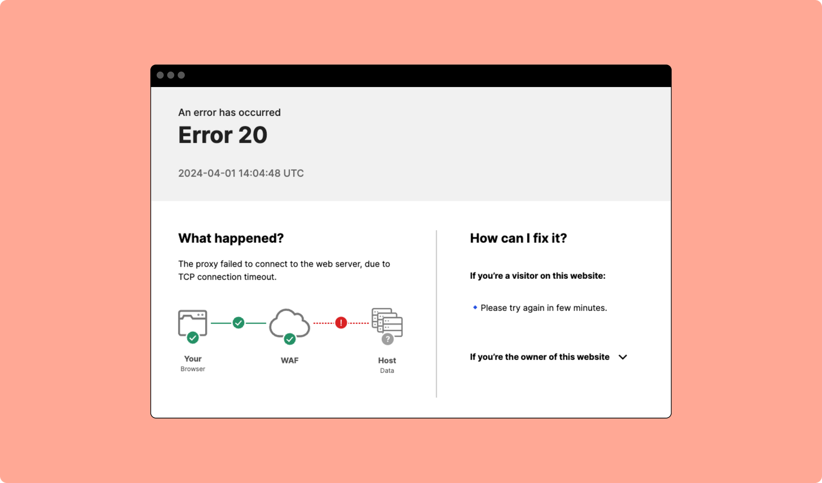Expand the website owner section chevron

[623, 357]
